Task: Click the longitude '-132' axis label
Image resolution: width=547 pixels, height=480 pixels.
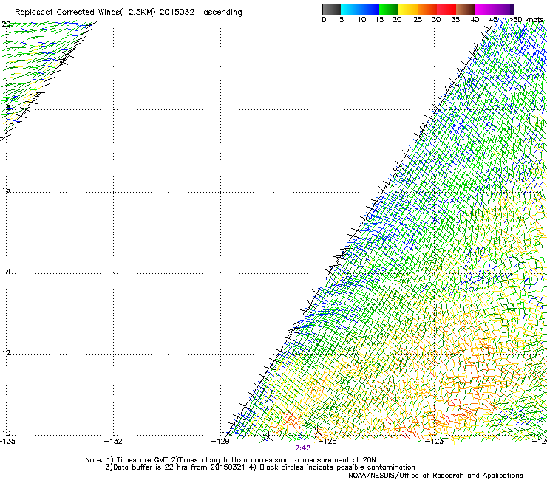Action: coord(114,442)
